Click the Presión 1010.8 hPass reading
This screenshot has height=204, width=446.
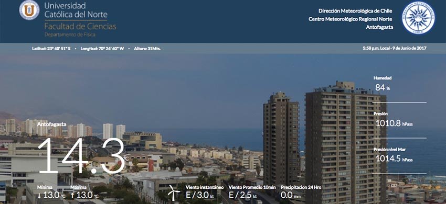click(x=394, y=123)
